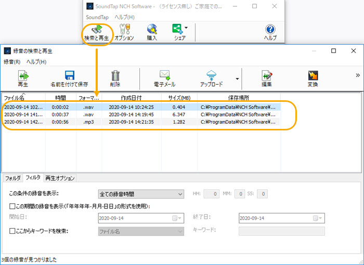Click size cell 6.347

(179, 114)
